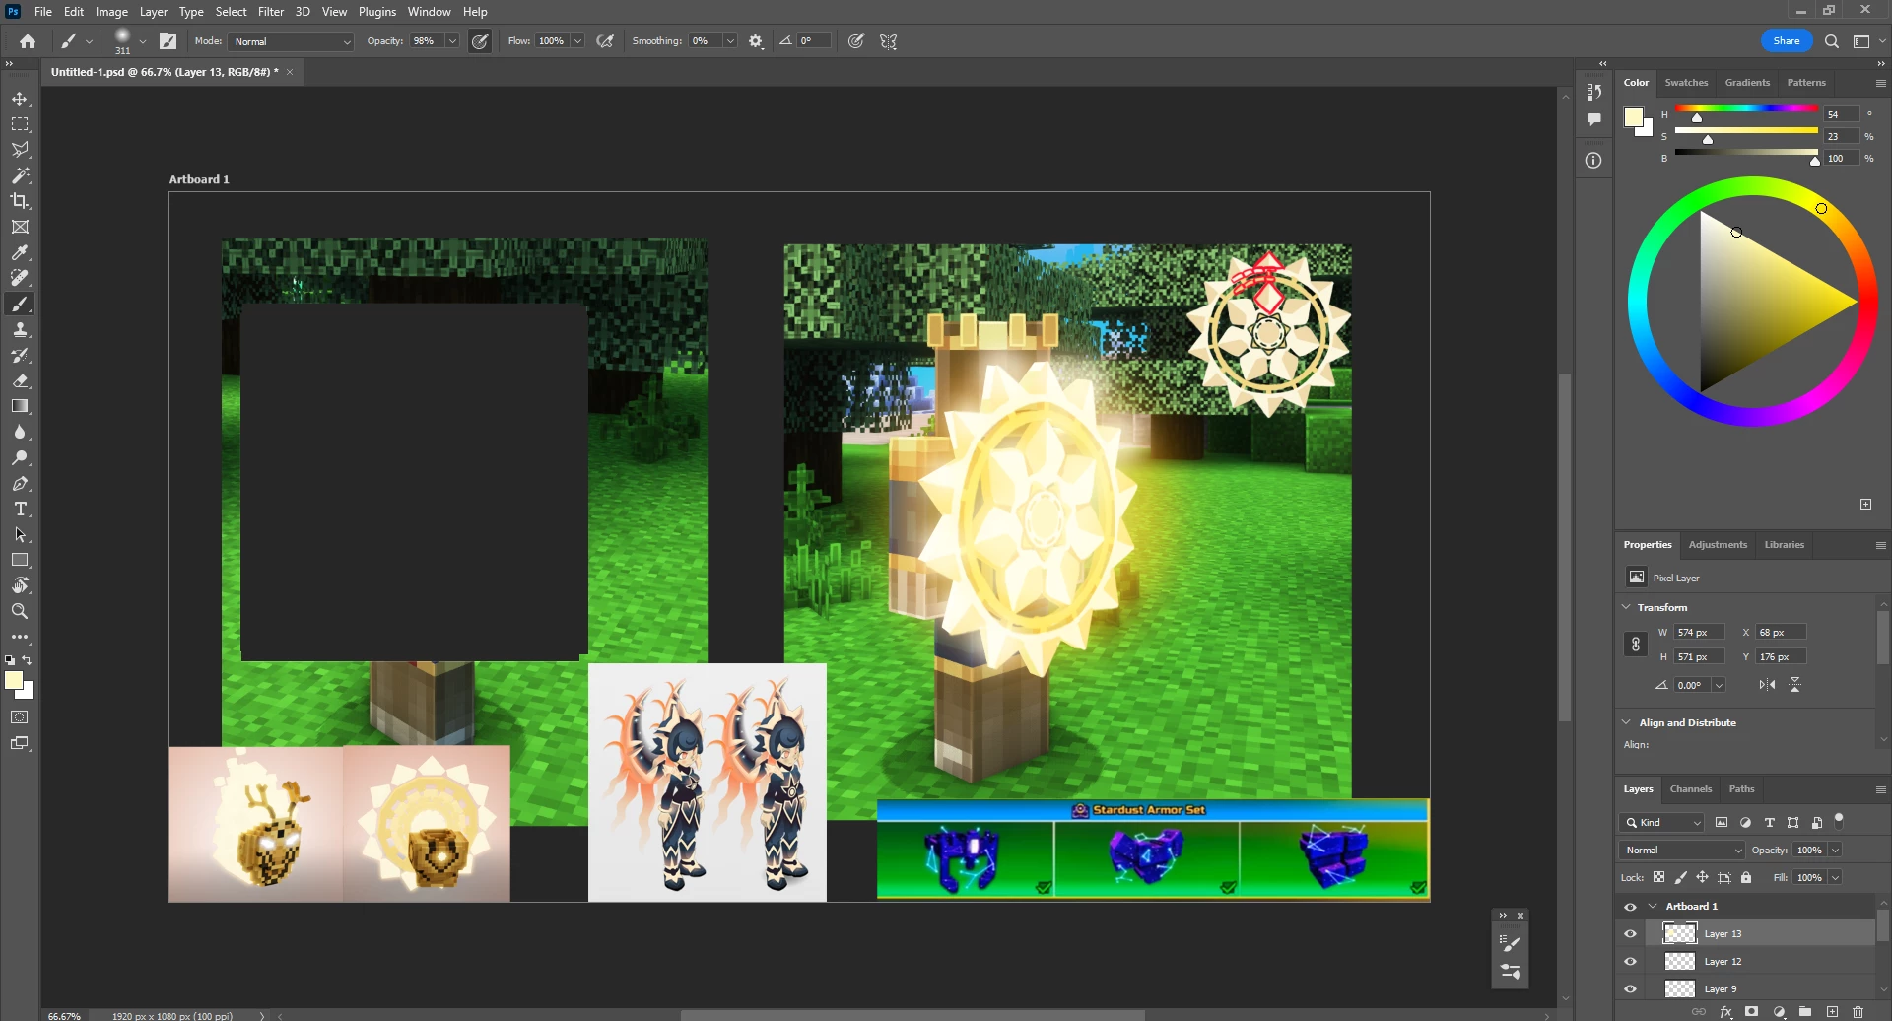1892x1021 pixels.
Task: Click the Share button
Action: click(1787, 41)
